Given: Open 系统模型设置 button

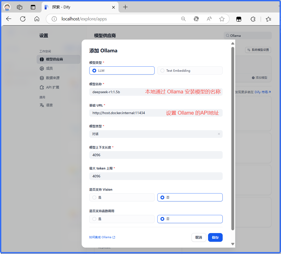Looking at the screenshot, I should [258, 50].
